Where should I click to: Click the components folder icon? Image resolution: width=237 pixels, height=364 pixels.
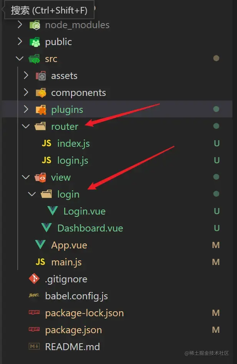(x=41, y=93)
